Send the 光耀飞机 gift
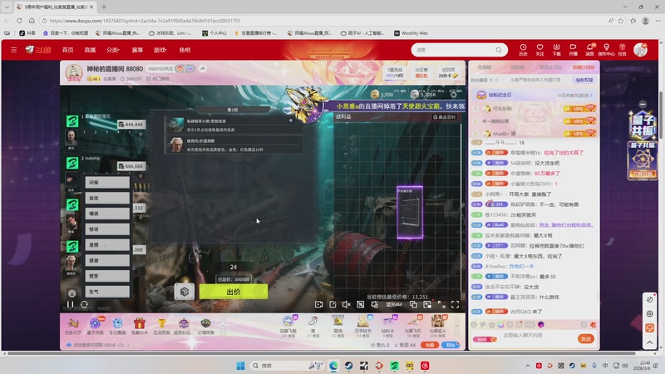The width and height of the screenshot is (665, 374). click(x=412, y=326)
